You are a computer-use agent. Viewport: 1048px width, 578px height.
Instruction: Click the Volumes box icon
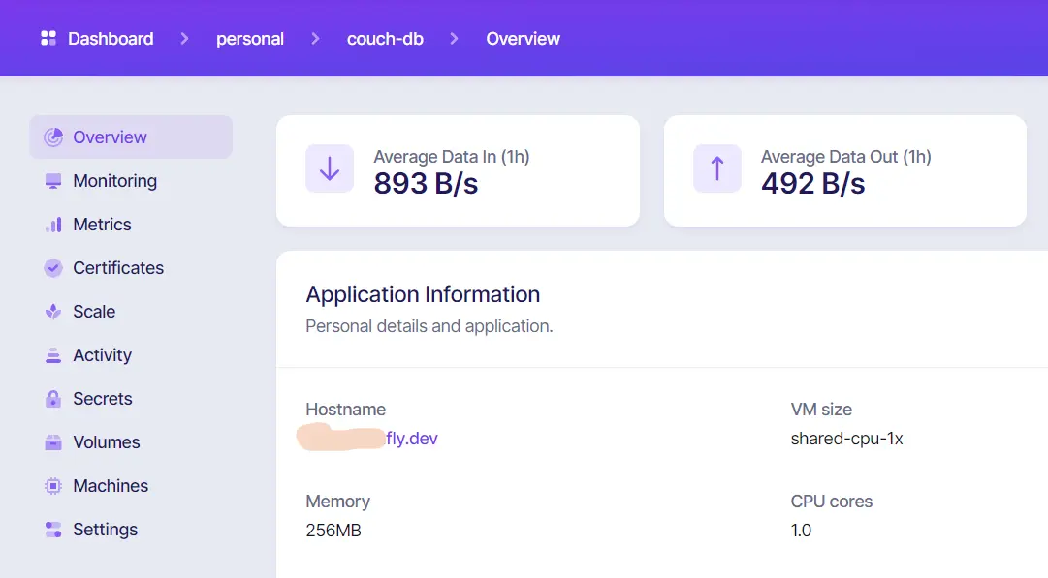tap(53, 442)
